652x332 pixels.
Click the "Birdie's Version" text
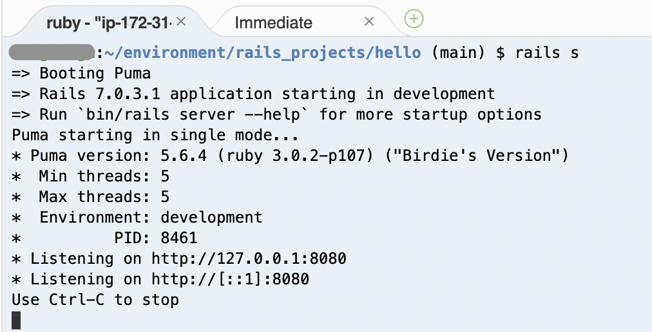tap(477, 156)
